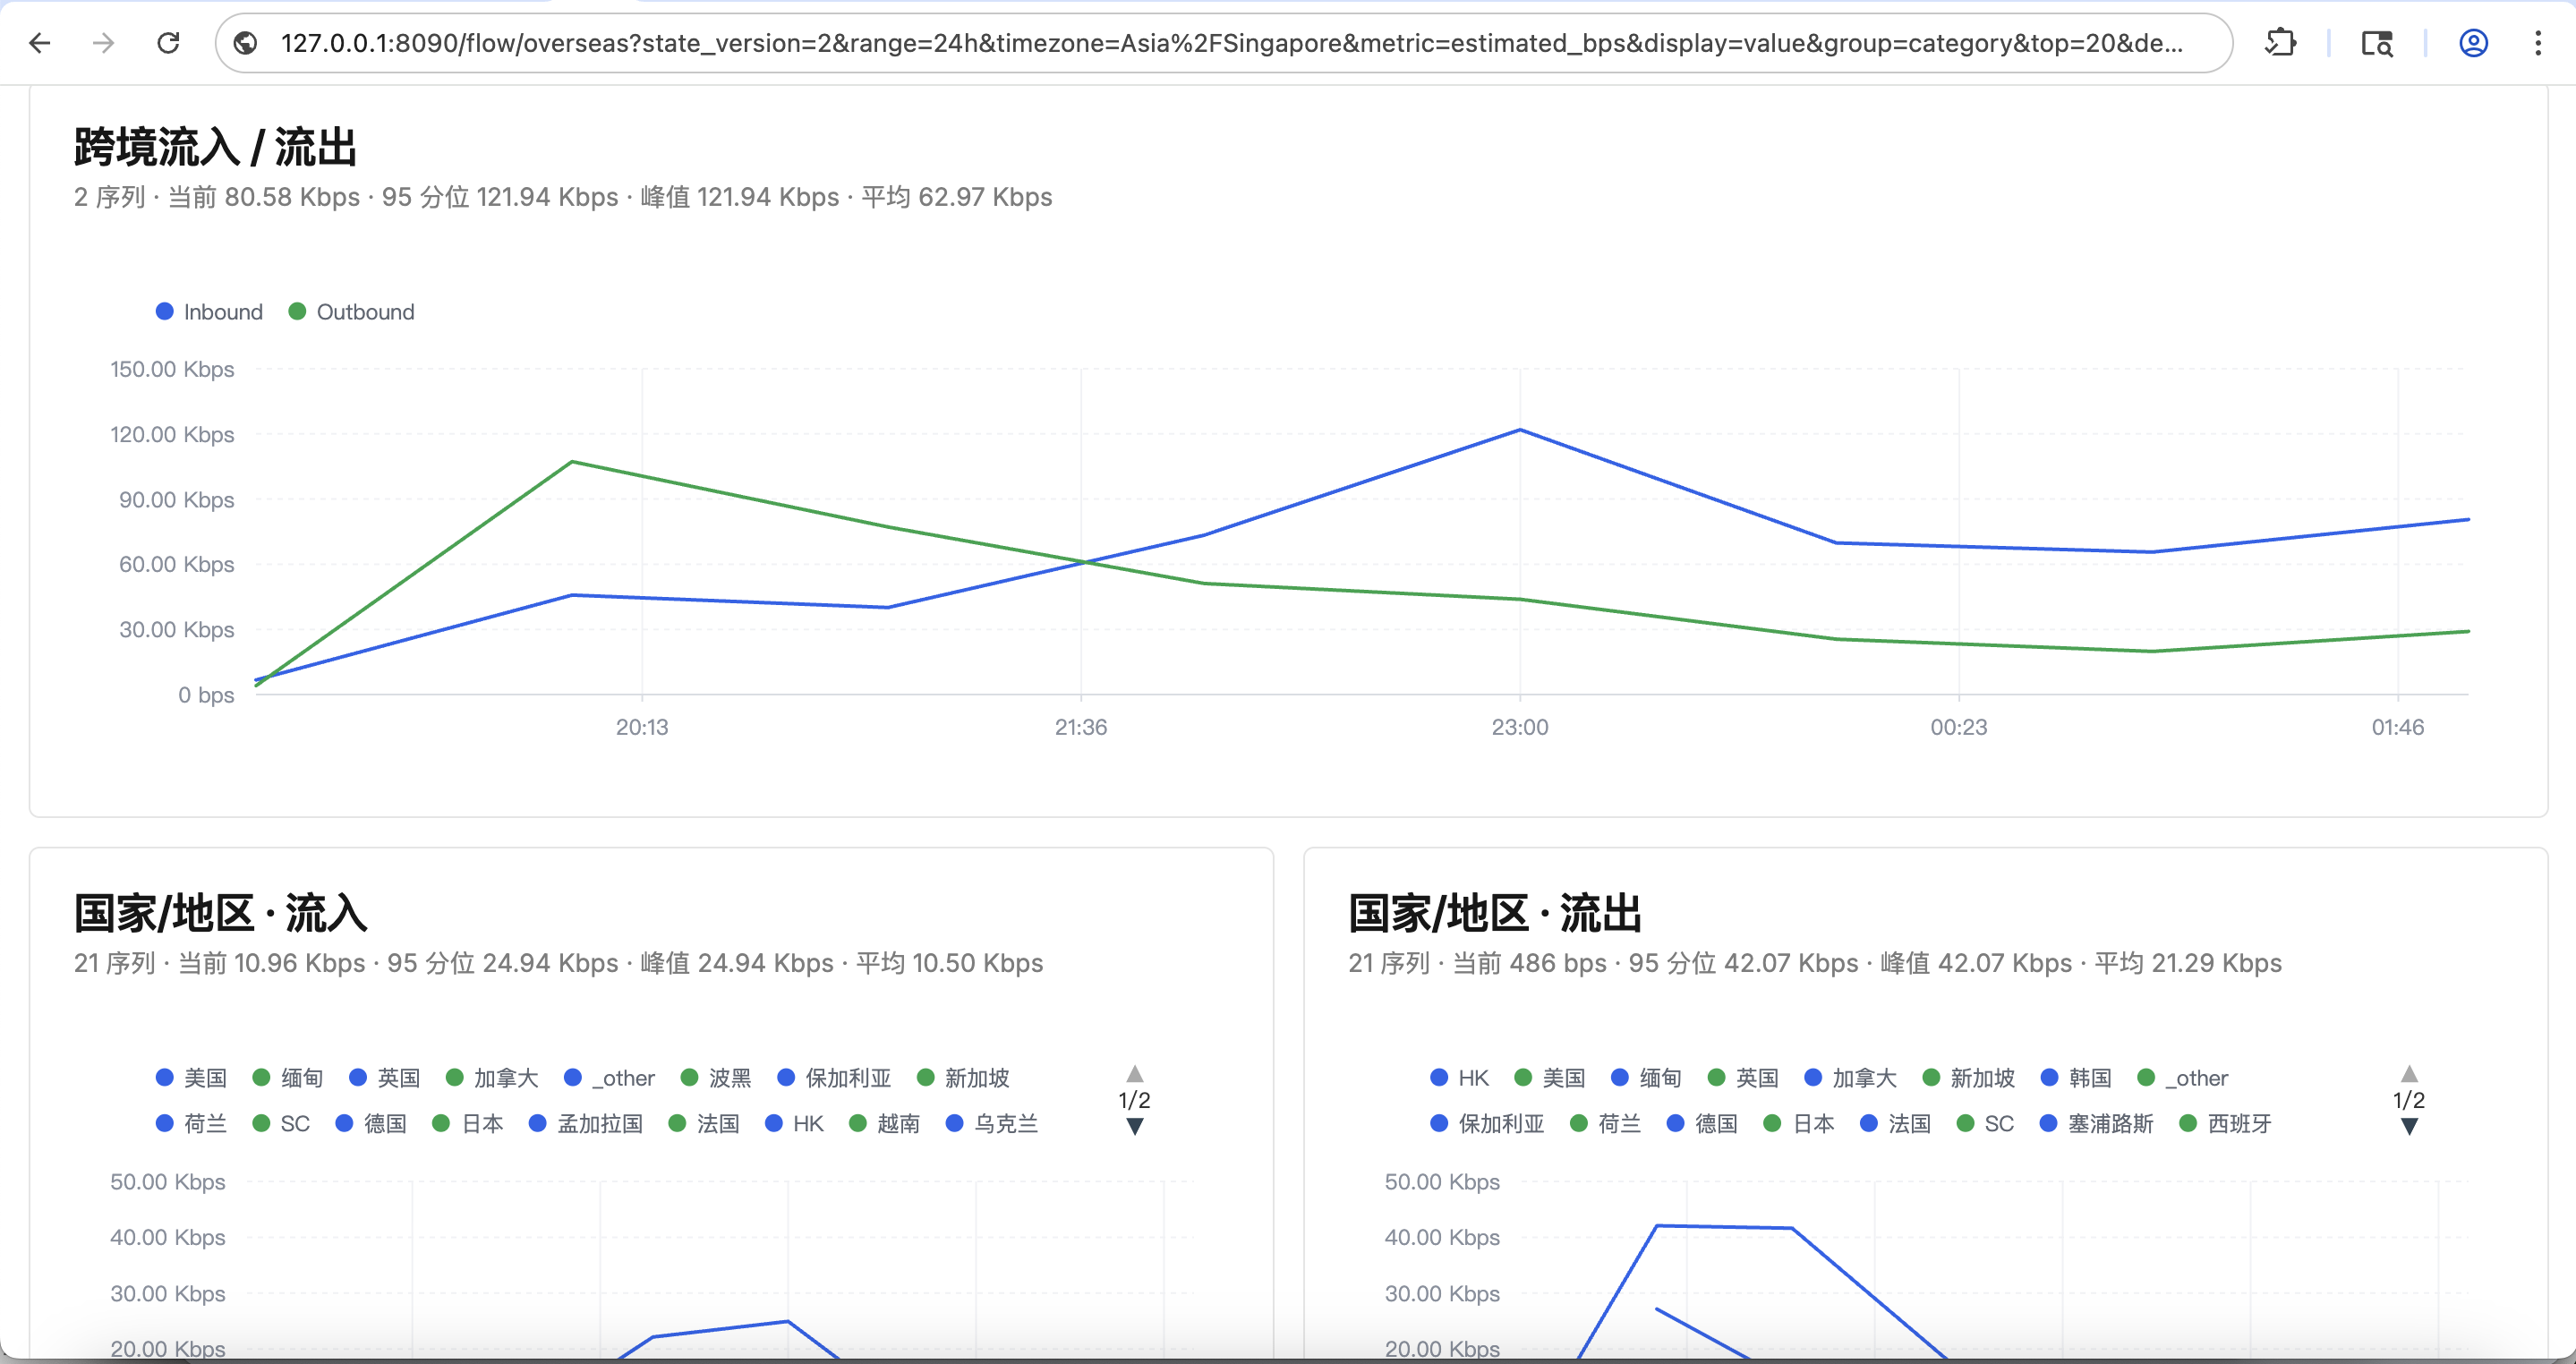Toggle 越南 in the 流入 legend

[x=885, y=1124]
